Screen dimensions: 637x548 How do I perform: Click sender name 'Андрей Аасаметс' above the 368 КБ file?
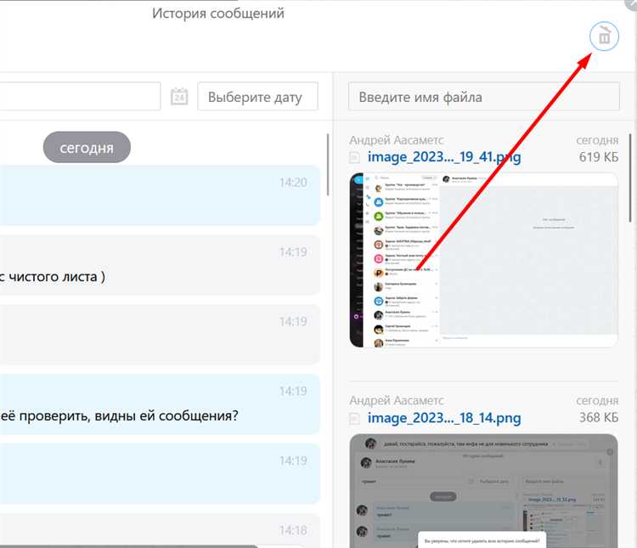[x=397, y=401]
